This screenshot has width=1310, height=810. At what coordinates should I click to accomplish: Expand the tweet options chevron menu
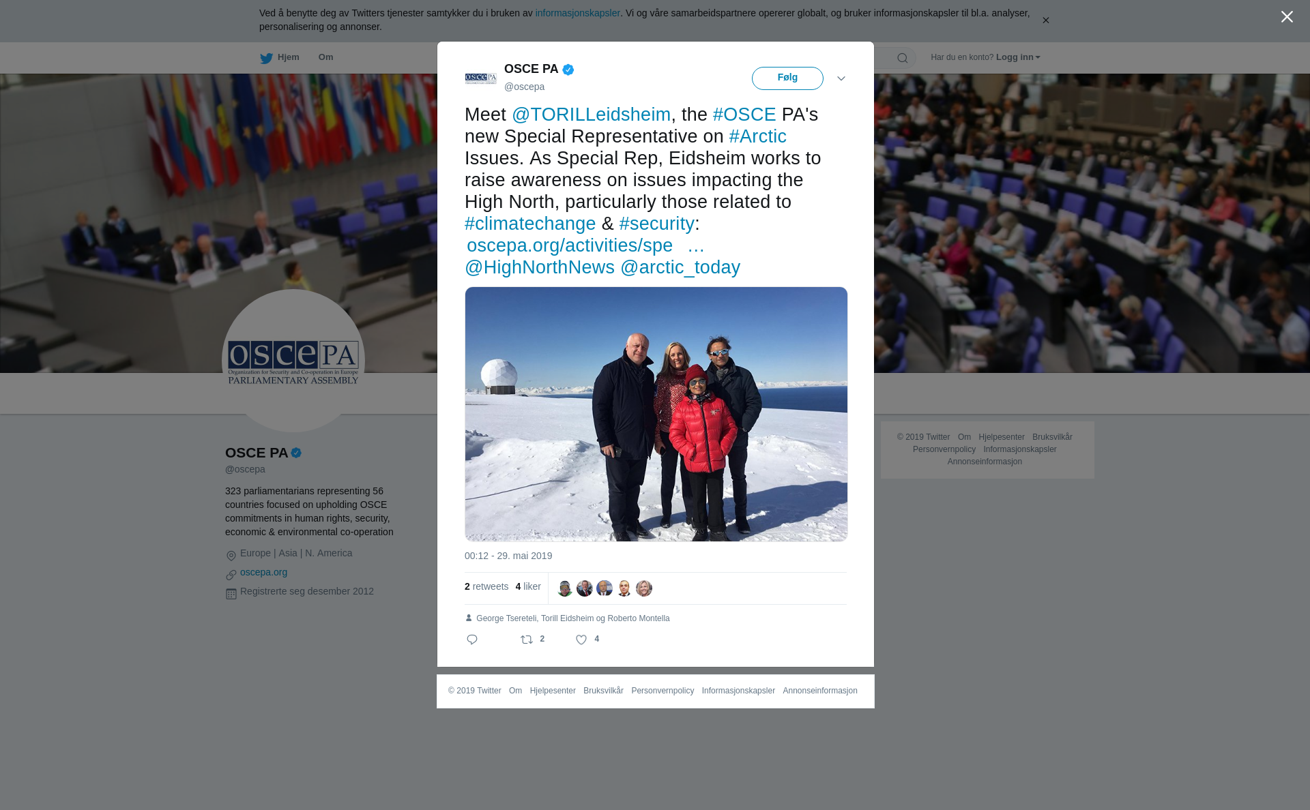(x=841, y=78)
